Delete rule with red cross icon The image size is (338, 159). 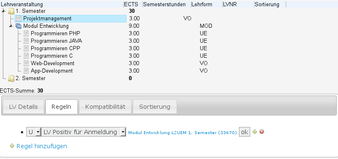pyautogui.click(x=262, y=132)
